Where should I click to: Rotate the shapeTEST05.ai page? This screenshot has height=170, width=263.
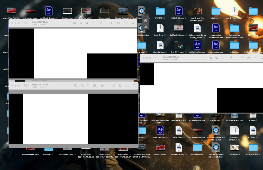point(112,23)
